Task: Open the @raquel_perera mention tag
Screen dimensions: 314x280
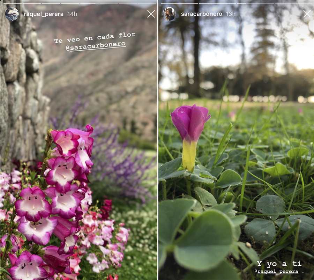Action: [x=276, y=272]
